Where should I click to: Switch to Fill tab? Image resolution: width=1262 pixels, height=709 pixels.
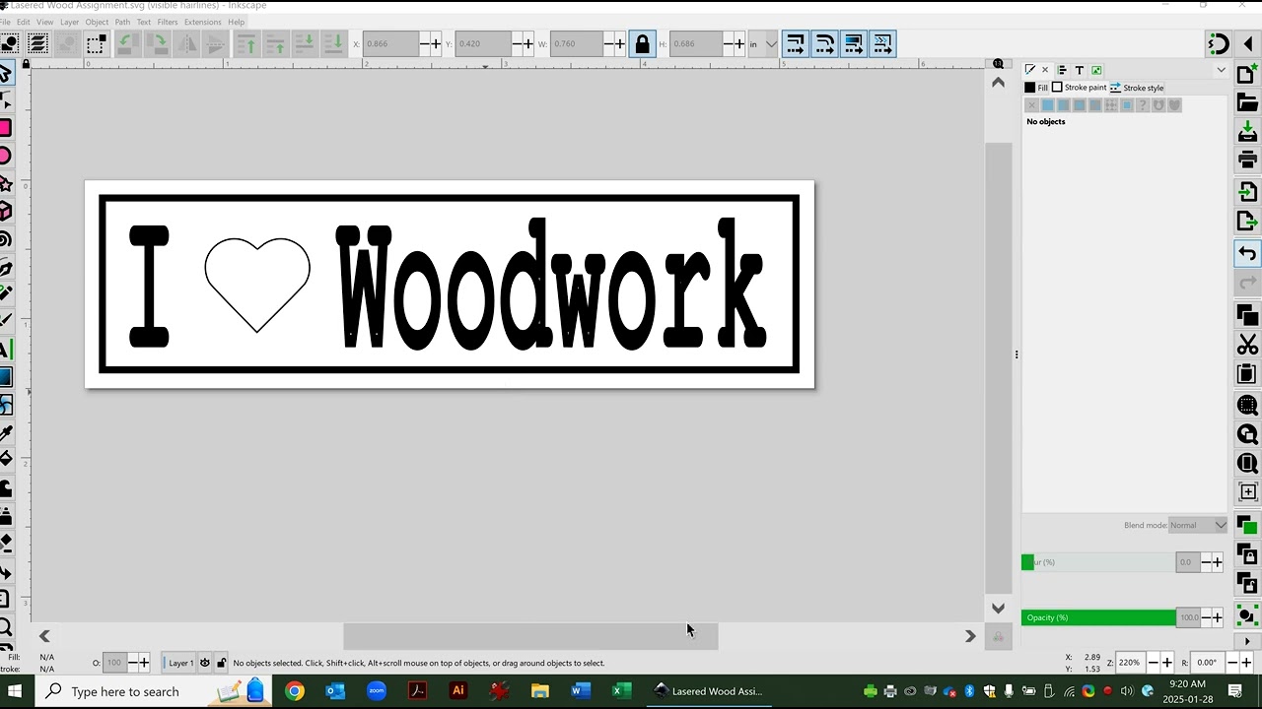click(x=1036, y=88)
